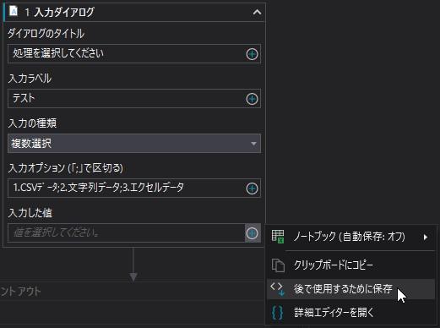This screenshot has height=328, width=440.
Task: Click the clipboard copy icon in menu
Action: 278,265
